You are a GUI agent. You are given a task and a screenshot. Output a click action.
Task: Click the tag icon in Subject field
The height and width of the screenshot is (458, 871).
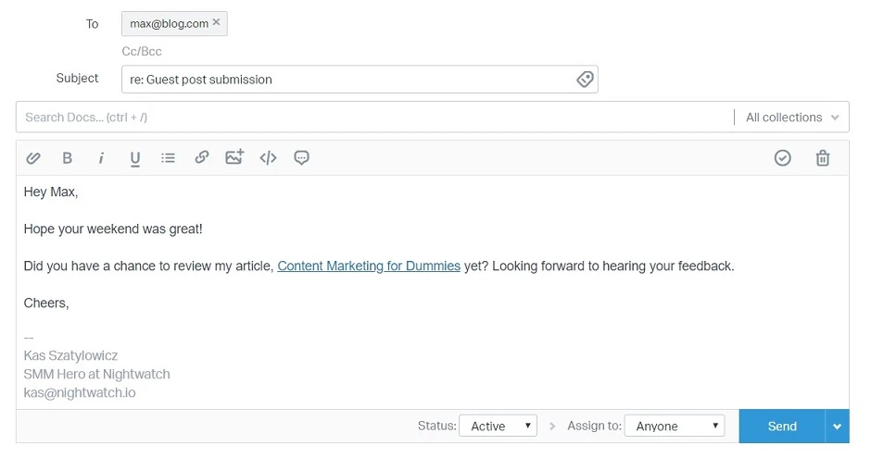click(x=585, y=80)
